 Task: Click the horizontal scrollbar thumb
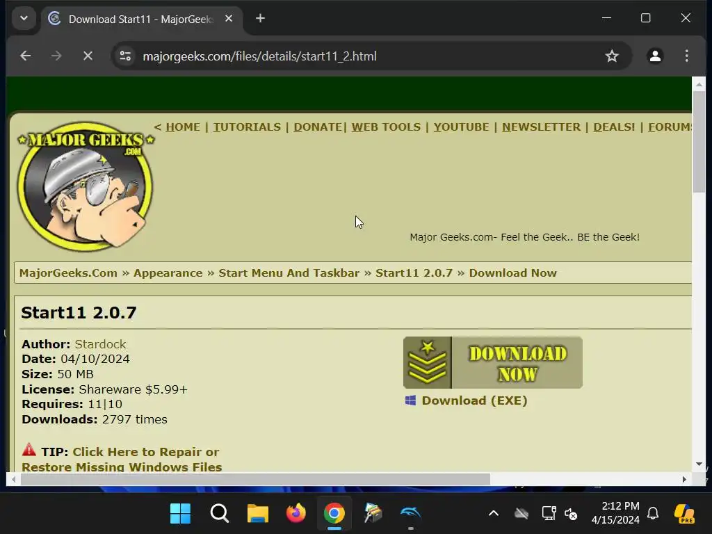(255, 480)
